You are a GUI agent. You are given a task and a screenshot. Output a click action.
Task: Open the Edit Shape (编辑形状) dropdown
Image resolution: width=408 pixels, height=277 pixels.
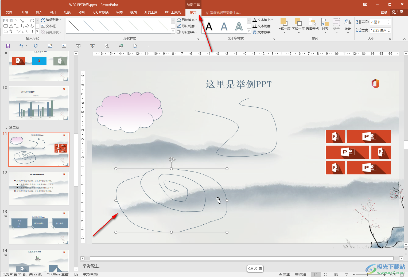point(51,20)
